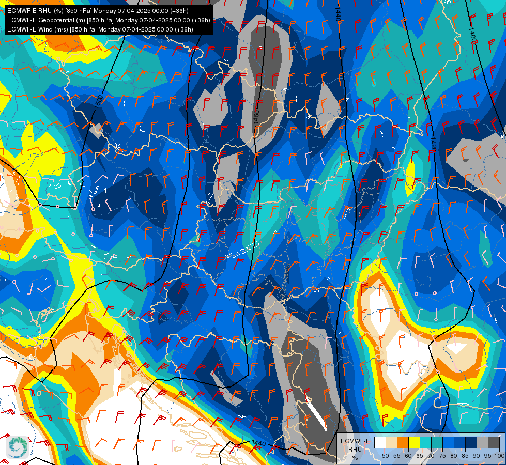Click the legend tick value 70
The image size is (506, 465).
[431, 456]
